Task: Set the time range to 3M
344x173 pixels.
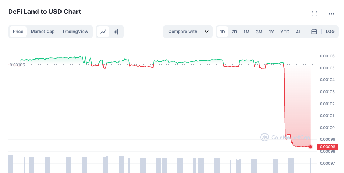Action: click(x=259, y=32)
